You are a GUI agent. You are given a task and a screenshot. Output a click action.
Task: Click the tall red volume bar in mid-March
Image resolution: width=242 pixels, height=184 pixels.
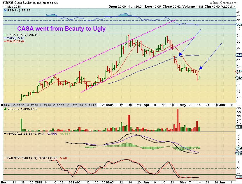click(x=129, y=123)
